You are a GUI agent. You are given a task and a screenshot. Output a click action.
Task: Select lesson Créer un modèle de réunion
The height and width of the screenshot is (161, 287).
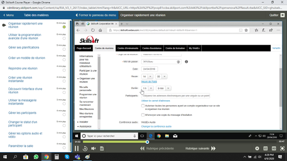[x=27, y=58]
